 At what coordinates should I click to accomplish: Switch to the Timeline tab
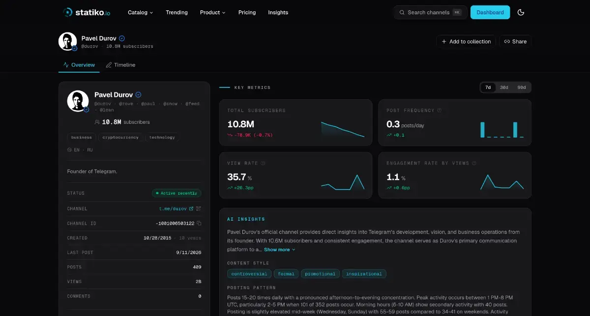click(120, 65)
